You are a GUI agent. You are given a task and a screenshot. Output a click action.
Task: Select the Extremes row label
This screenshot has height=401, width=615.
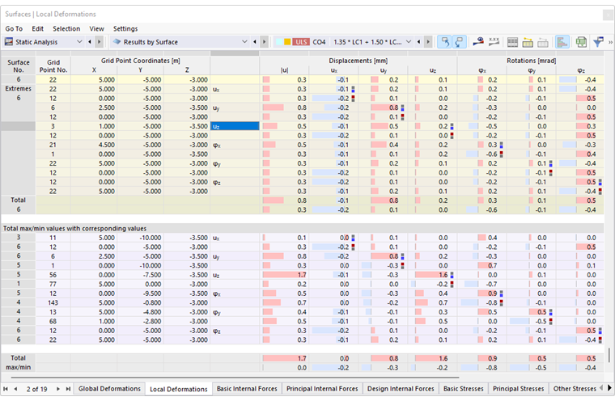18,89
